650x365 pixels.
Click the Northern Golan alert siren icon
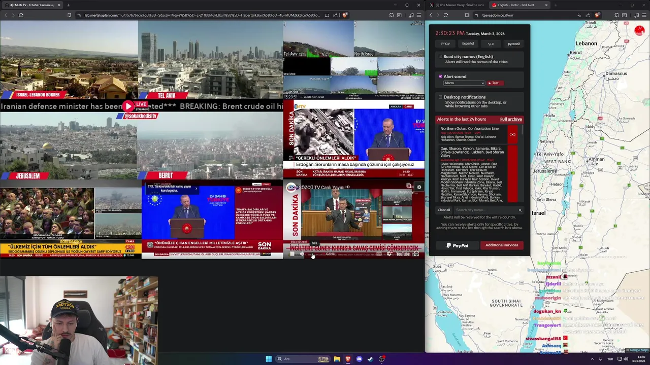(x=512, y=134)
